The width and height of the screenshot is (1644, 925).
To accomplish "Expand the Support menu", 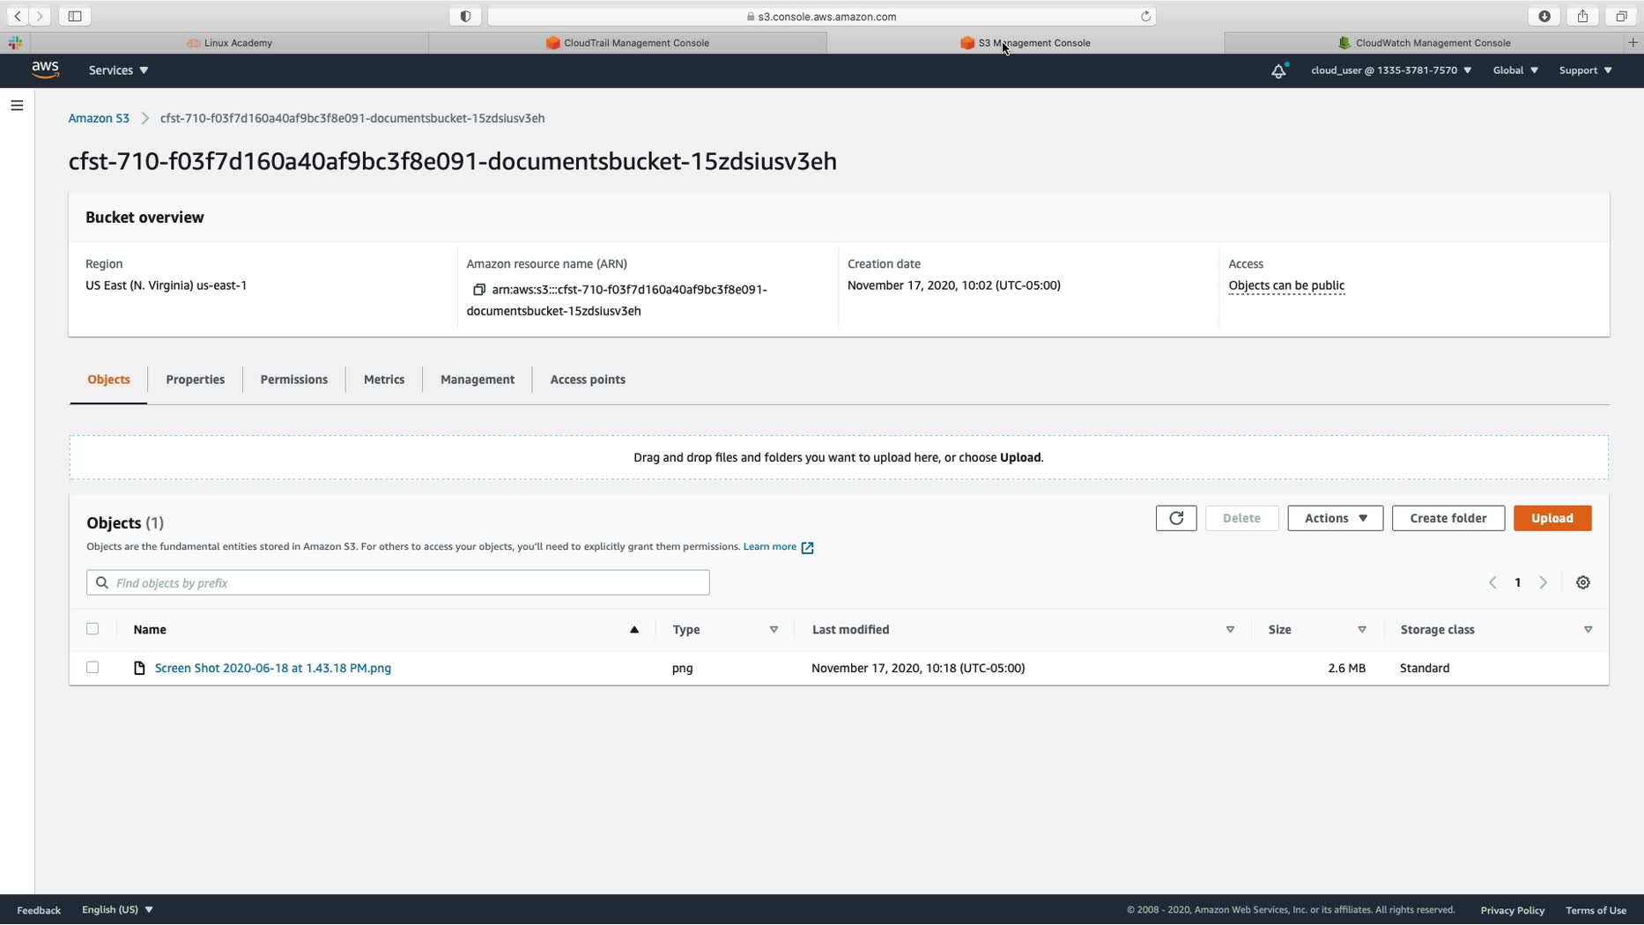I will pyautogui.click(x=1585, y=70).
